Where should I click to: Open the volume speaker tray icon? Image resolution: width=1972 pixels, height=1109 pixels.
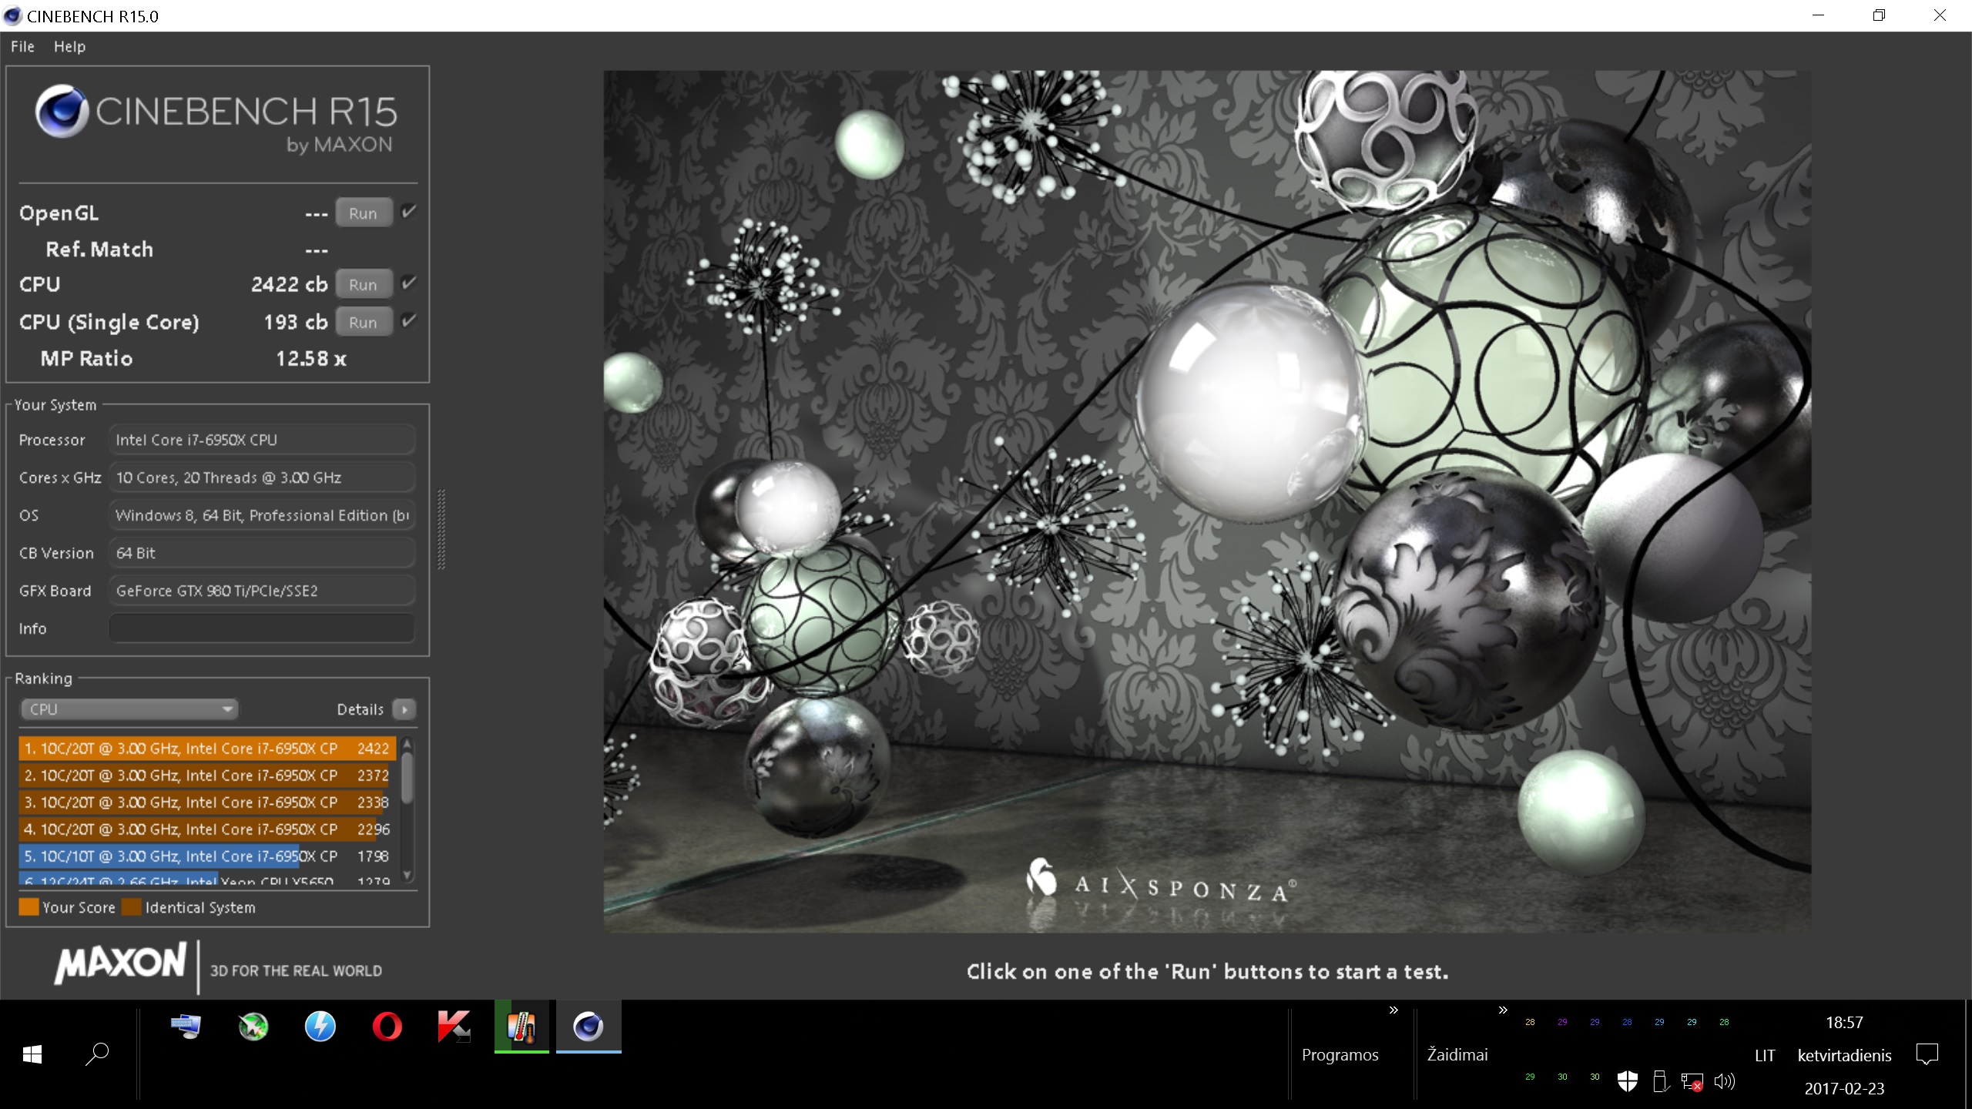click(1725, 1081)
